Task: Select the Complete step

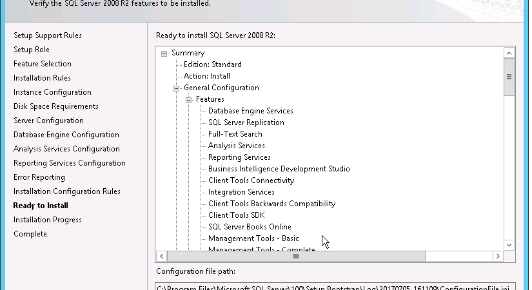Action: click(30, 234)
